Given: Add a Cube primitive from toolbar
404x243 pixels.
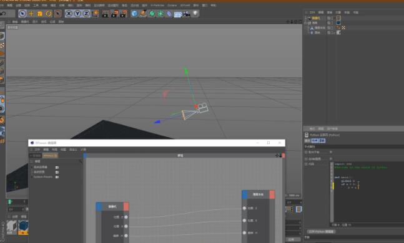Looking at the screenshot, I should point(134,14).
